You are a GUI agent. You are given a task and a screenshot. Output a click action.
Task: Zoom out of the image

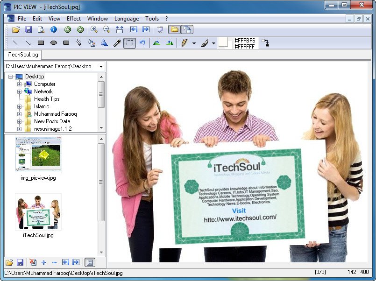[x=106, y=29]
